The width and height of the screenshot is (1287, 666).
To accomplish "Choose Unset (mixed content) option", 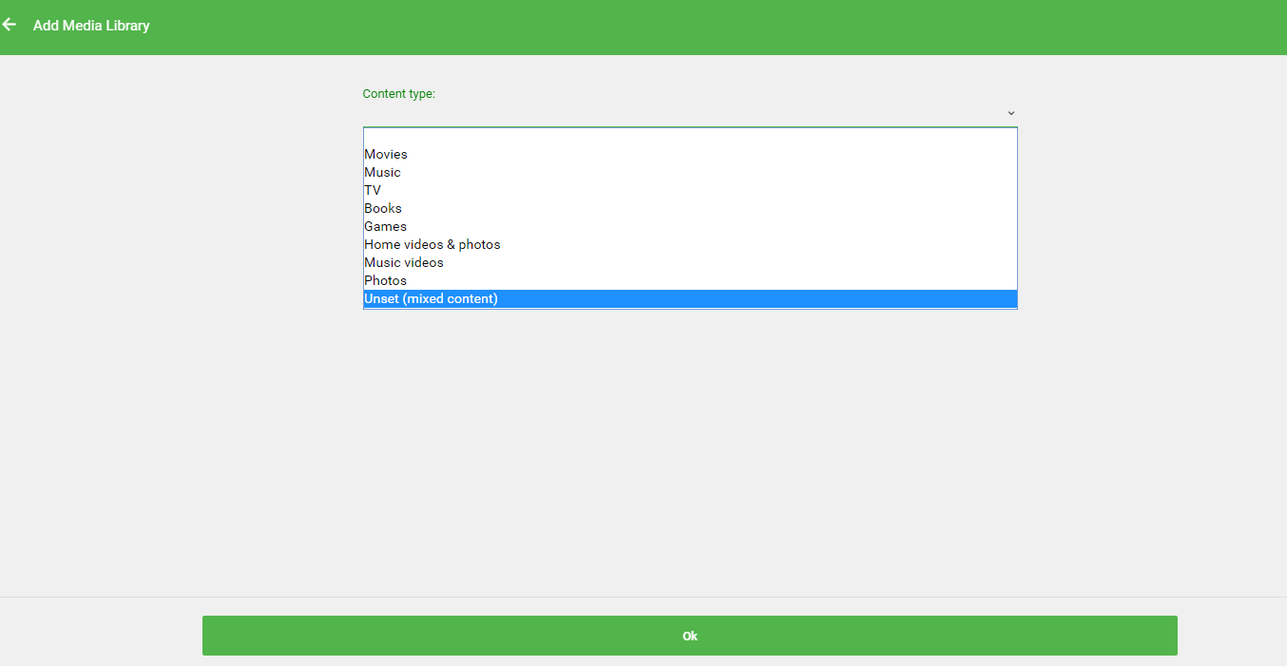I will click(x=690, y=298).
